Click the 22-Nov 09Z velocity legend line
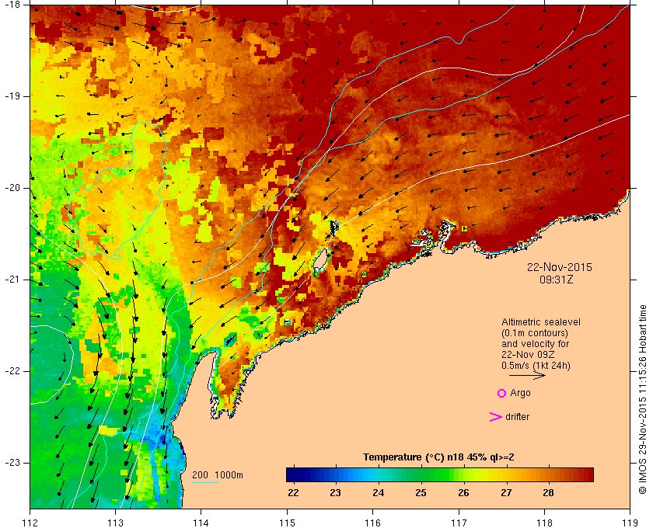Screen dimensions: 653x528 (528, 355)
